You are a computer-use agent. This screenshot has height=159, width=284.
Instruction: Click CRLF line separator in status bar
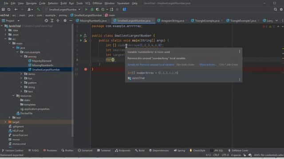[216, 155]
